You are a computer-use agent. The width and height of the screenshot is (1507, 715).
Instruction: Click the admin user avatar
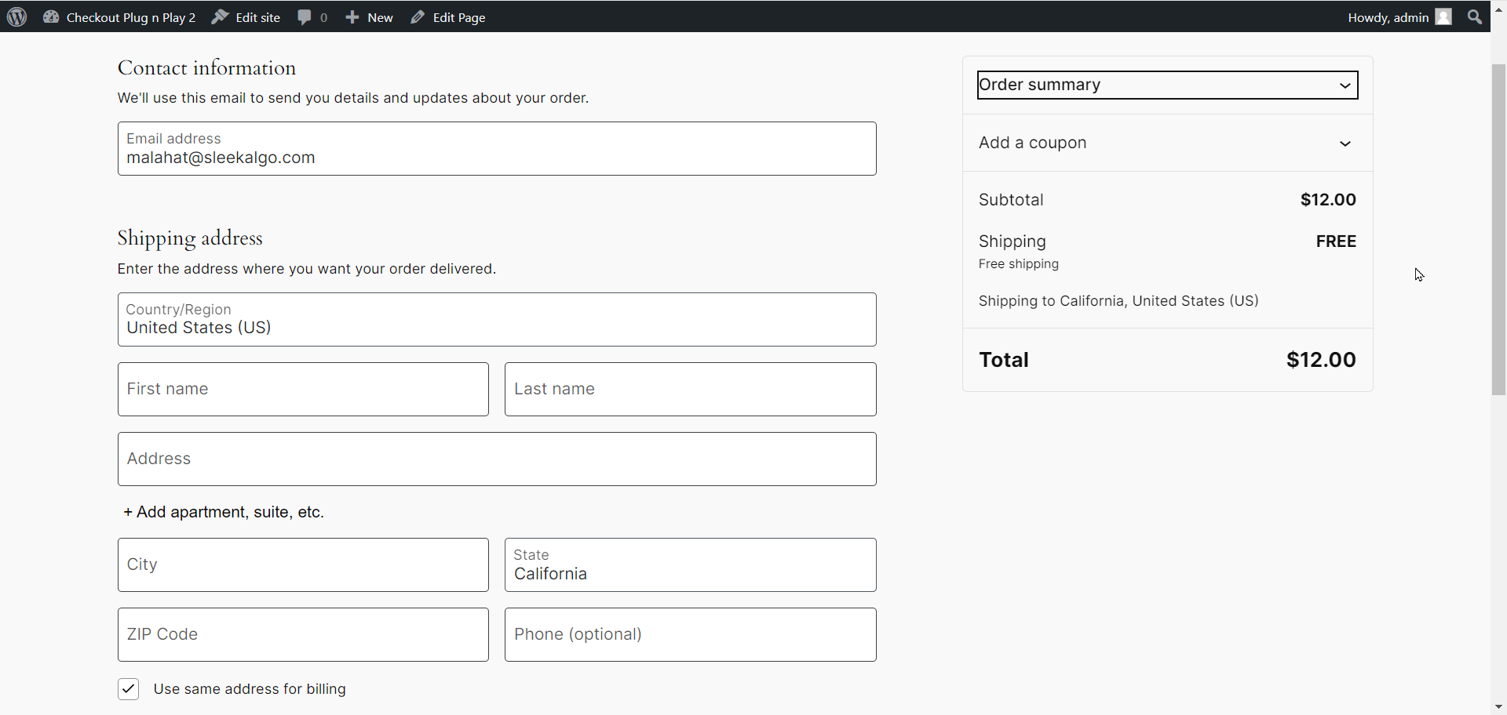pos(1443,16)
